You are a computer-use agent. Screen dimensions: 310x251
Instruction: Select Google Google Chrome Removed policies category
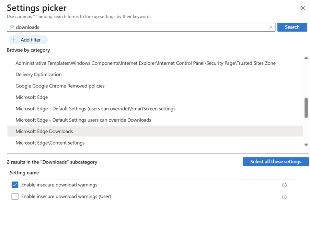pos(60,86)
